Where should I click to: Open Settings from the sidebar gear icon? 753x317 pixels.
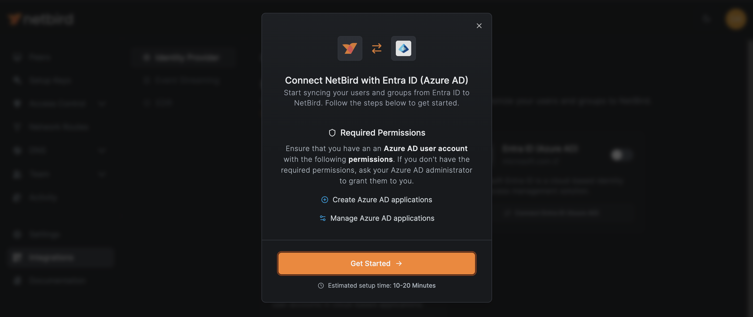(x=17, y=234)
